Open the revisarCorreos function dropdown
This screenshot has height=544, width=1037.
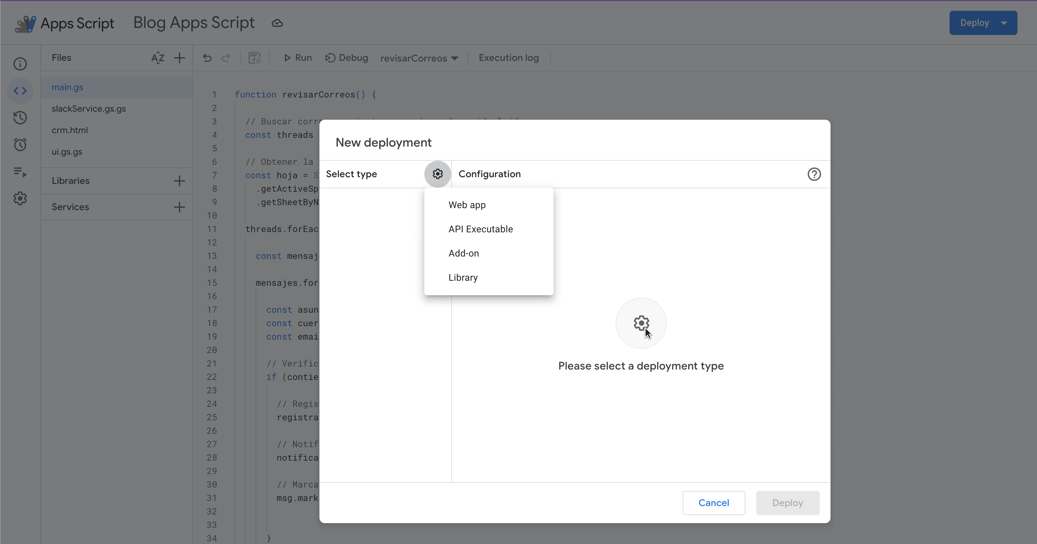tap(419, 59)
